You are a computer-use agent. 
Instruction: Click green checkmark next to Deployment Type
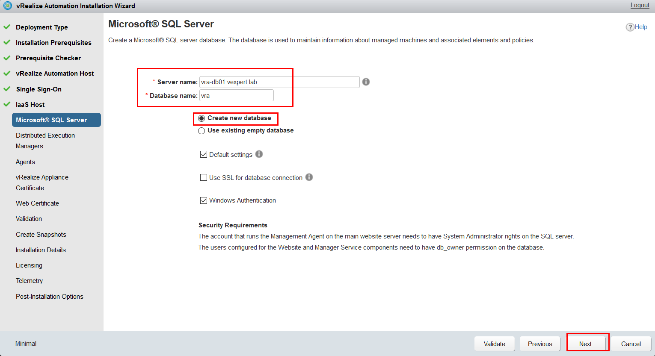(7, 27)
